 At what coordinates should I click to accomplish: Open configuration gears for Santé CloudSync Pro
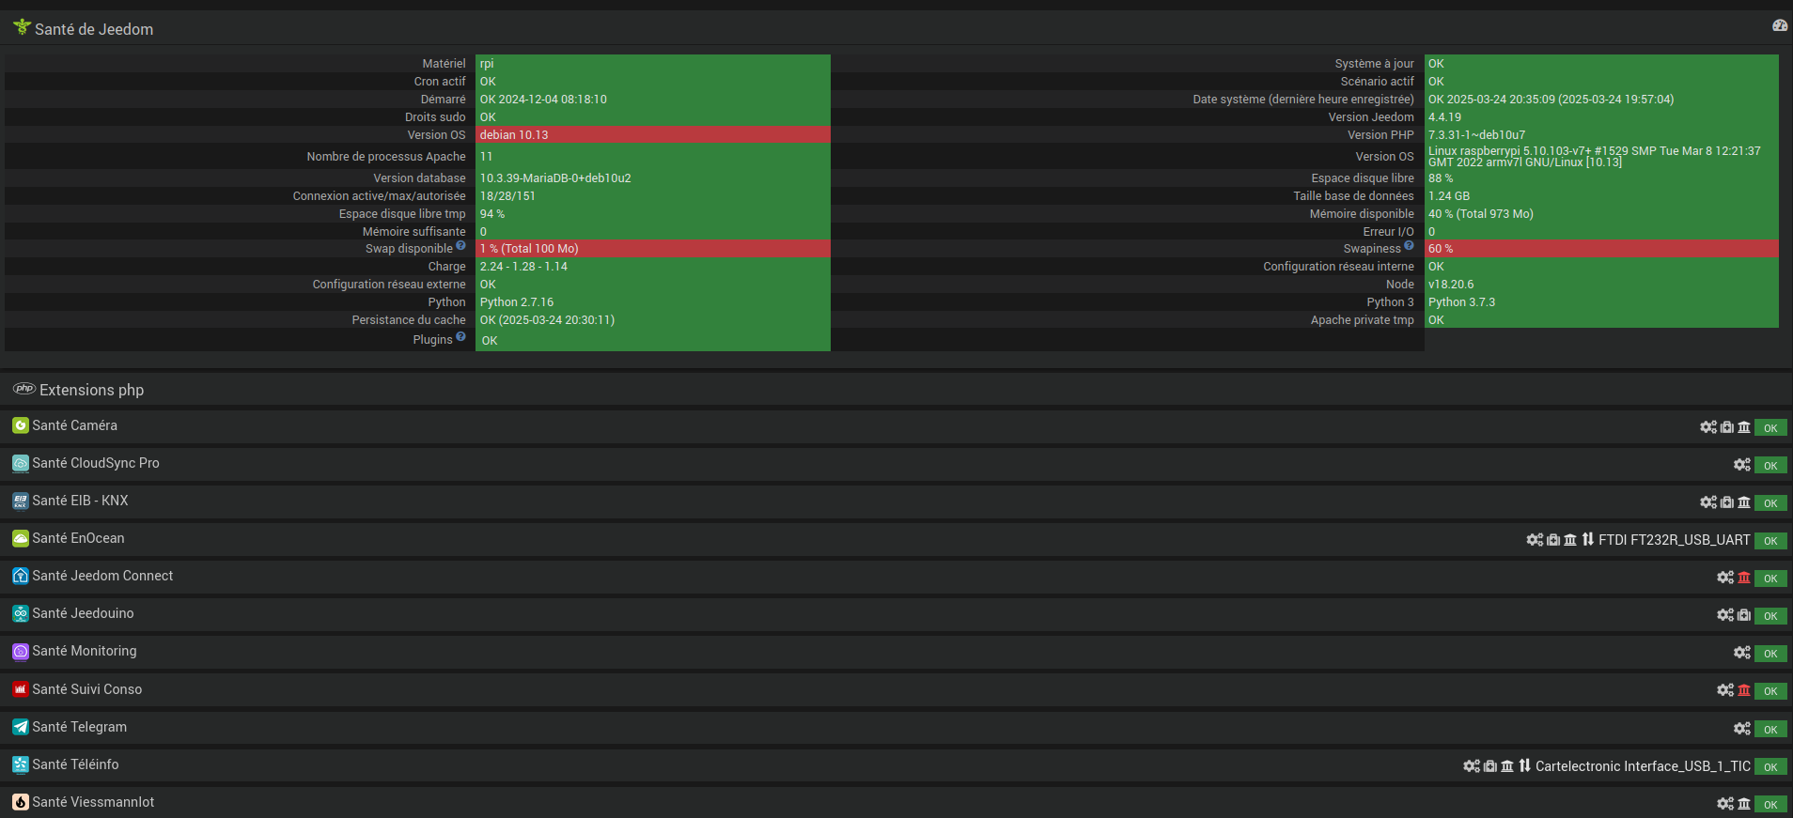[x=1742, y=464]
